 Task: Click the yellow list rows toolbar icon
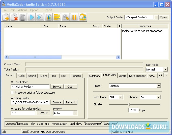[x=57, y=17]
